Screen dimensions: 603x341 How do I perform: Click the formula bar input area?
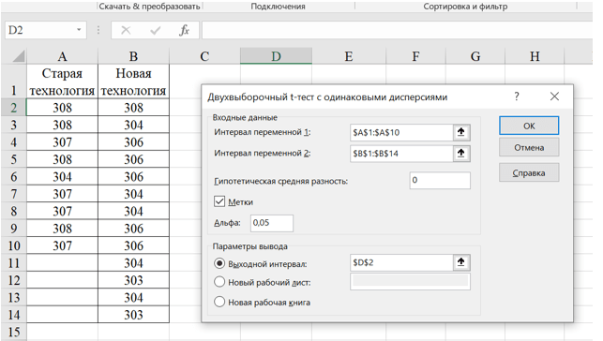click(x=397, y=30)
